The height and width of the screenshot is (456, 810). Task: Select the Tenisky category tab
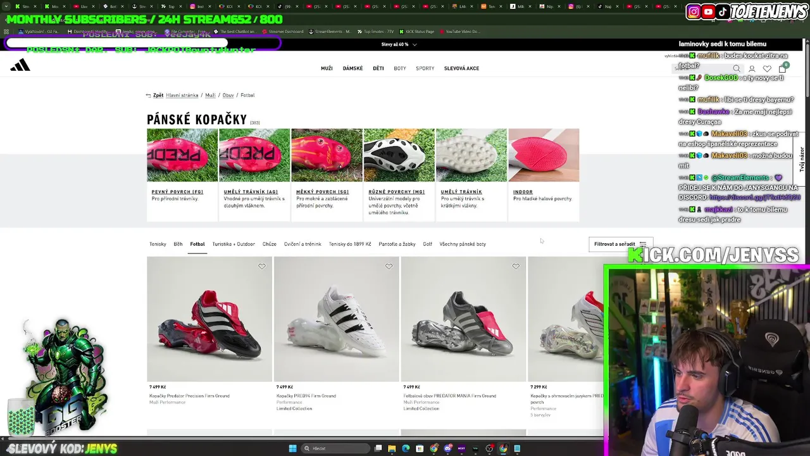pyautogui.click(x=158, y=244)
